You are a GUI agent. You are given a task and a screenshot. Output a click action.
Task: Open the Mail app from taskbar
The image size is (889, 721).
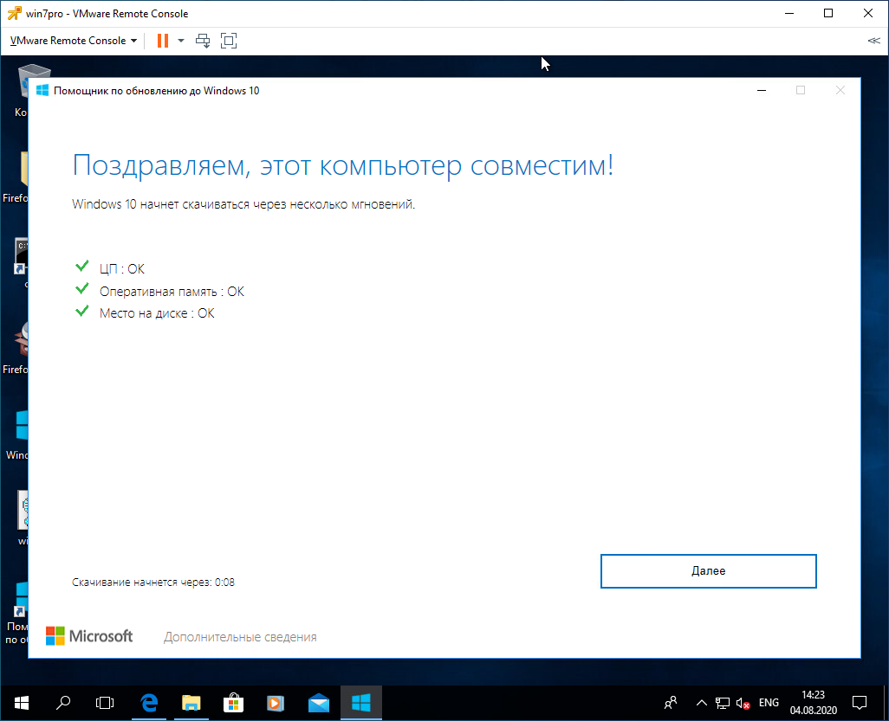pos(319,703)
